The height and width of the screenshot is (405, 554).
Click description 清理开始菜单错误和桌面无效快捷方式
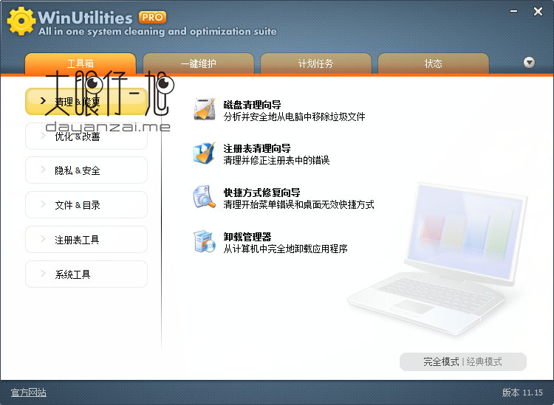click(299, 204)
